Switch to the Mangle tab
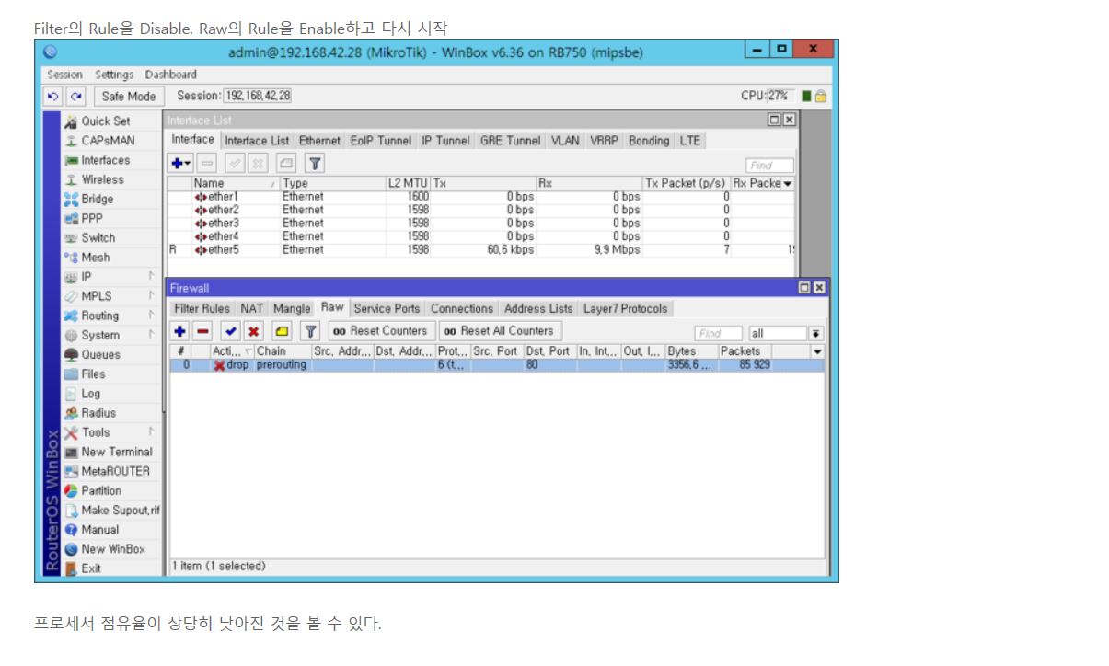Viewport: 1109px width, 666px height. tap(292, 308)
